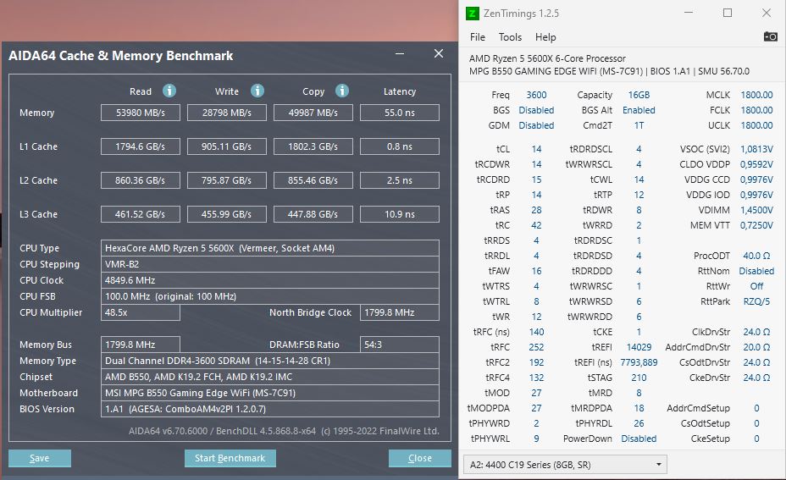Take a ZenTimings screenshot with the camera icon
Image resolution: width=786 pixels, height=480 pixels.
770,36
